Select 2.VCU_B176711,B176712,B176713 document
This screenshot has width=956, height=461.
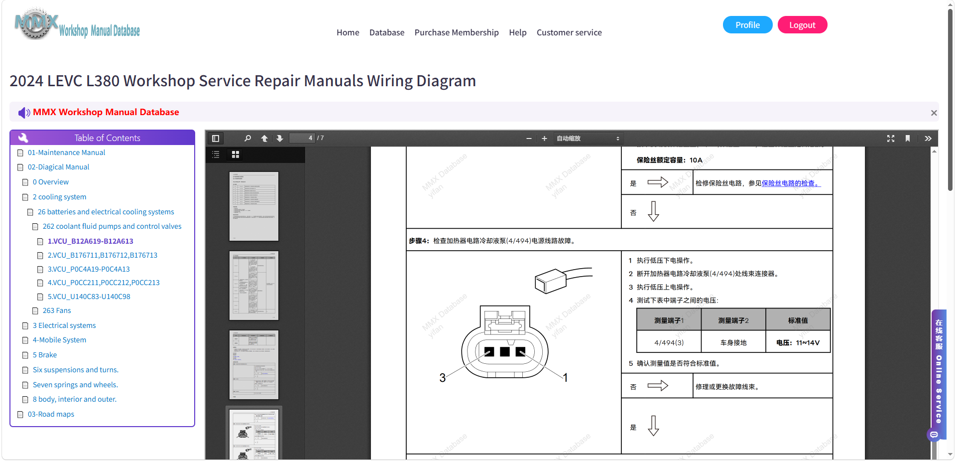(103, 255)
